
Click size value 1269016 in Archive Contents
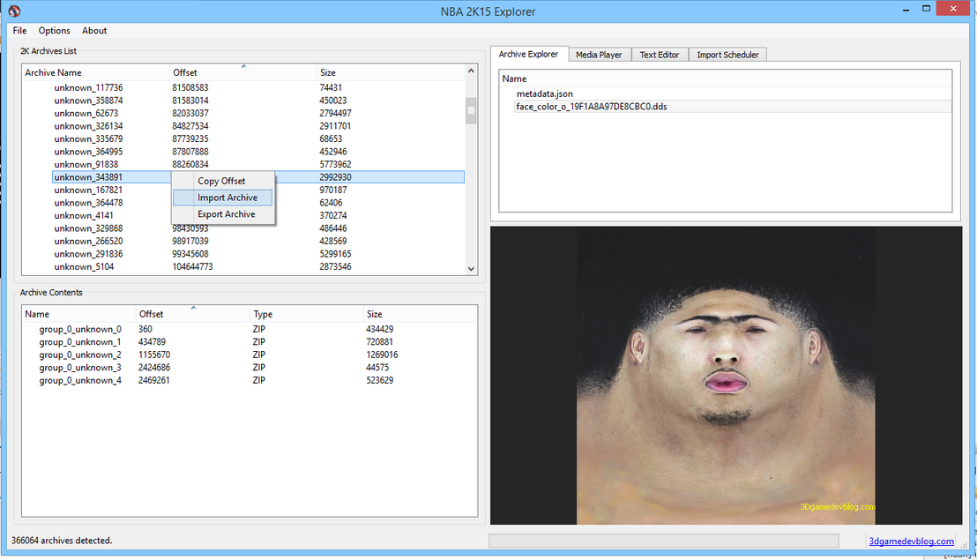point(382,355)
